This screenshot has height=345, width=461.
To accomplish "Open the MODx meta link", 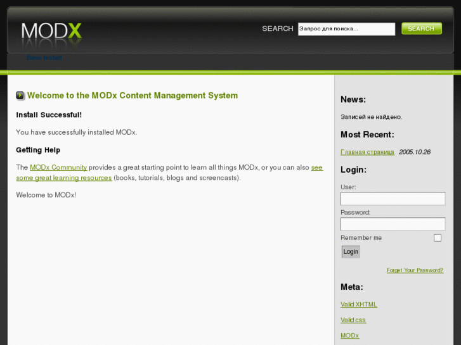I will click(349, 336).
